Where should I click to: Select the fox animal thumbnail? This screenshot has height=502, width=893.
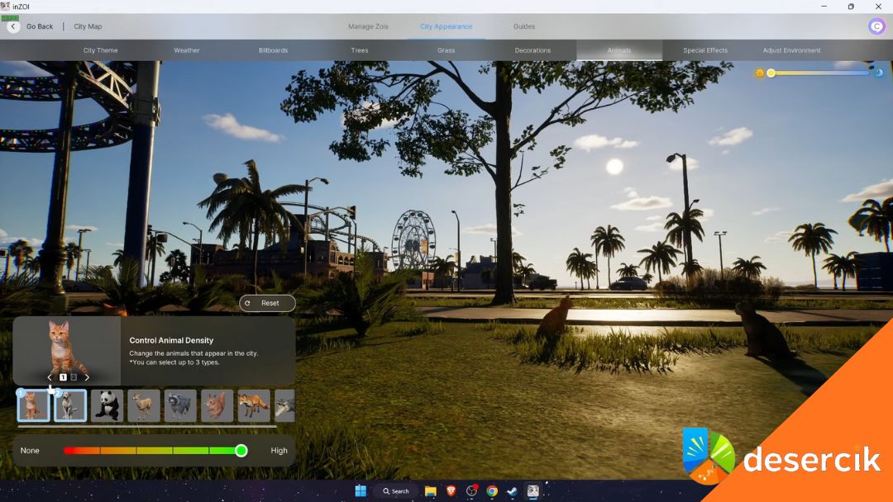tap(254, 405)
